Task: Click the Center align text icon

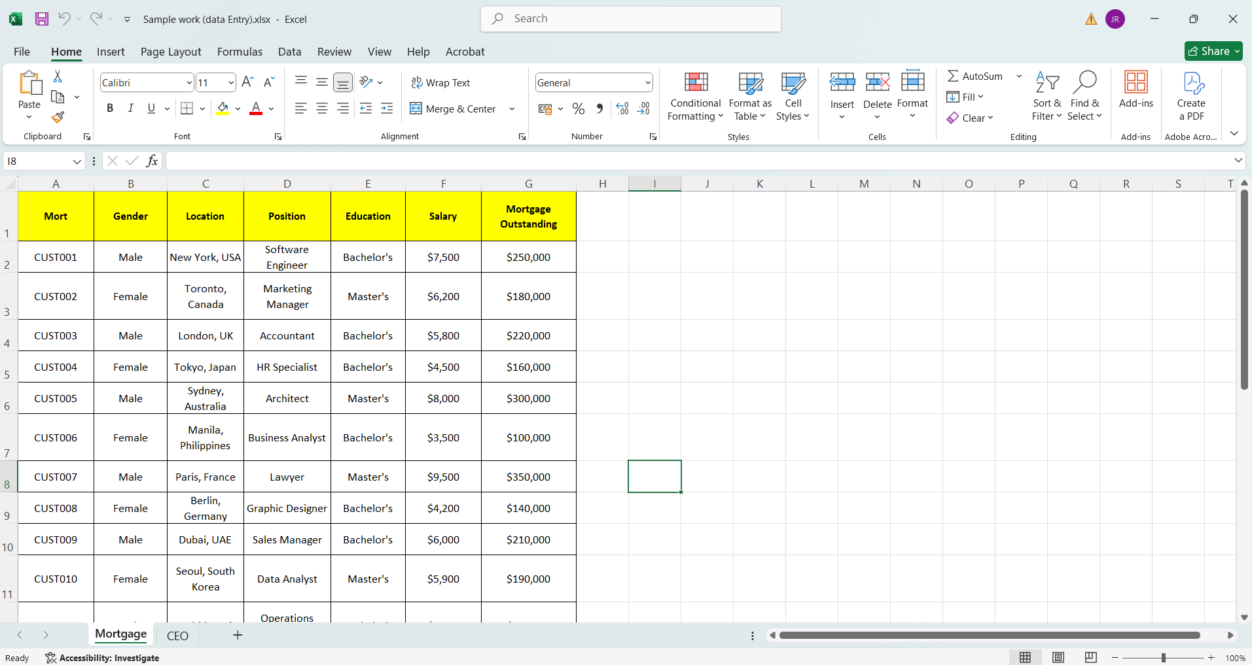Action: pos(322,109)
